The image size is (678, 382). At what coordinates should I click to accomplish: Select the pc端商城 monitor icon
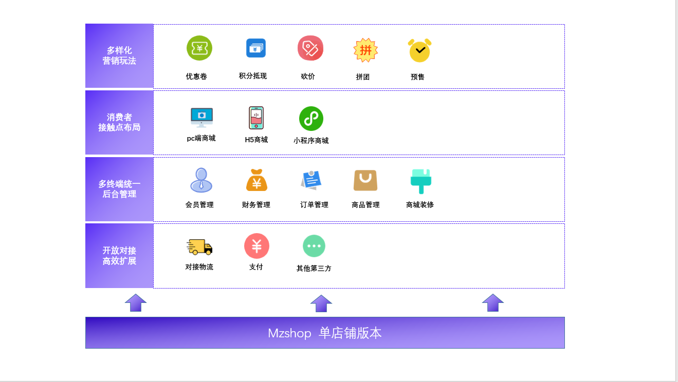(x=201, y=118)
